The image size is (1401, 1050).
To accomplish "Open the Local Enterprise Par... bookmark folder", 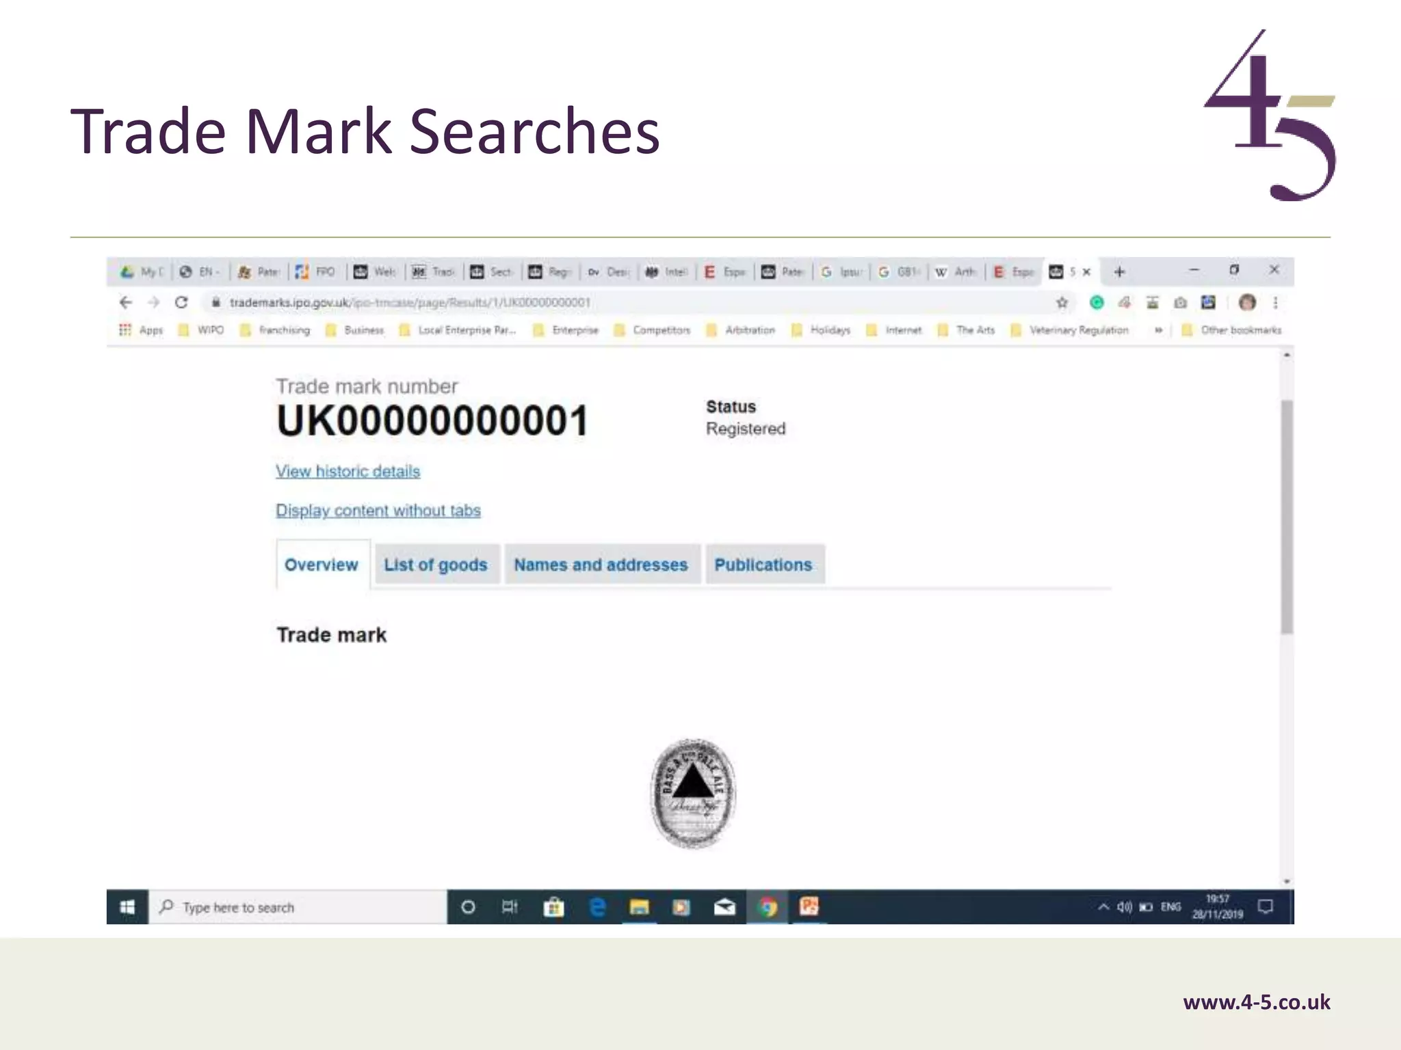I will click(458, 330).
